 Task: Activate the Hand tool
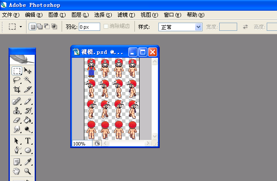pos(17,171)
